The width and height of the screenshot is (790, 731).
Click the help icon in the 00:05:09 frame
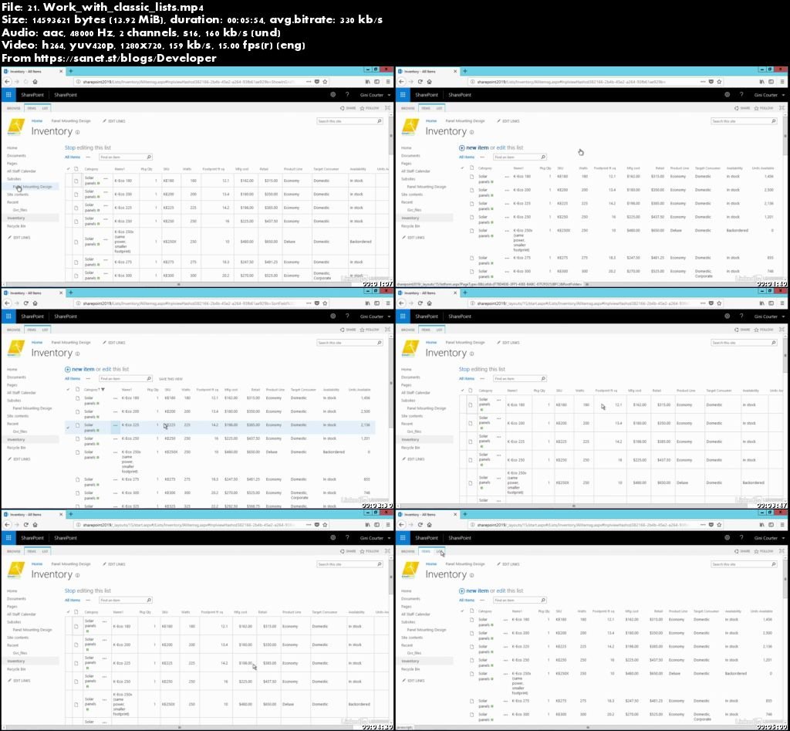741,537
